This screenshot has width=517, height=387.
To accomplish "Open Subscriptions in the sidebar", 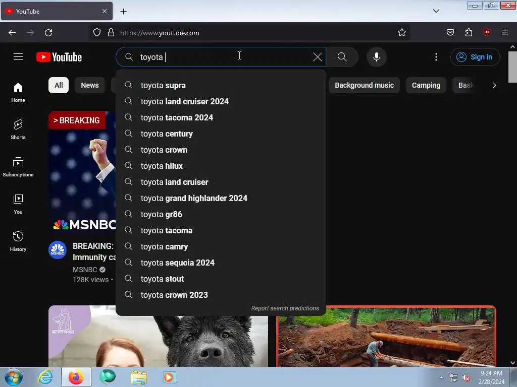I will coord(18,167).
